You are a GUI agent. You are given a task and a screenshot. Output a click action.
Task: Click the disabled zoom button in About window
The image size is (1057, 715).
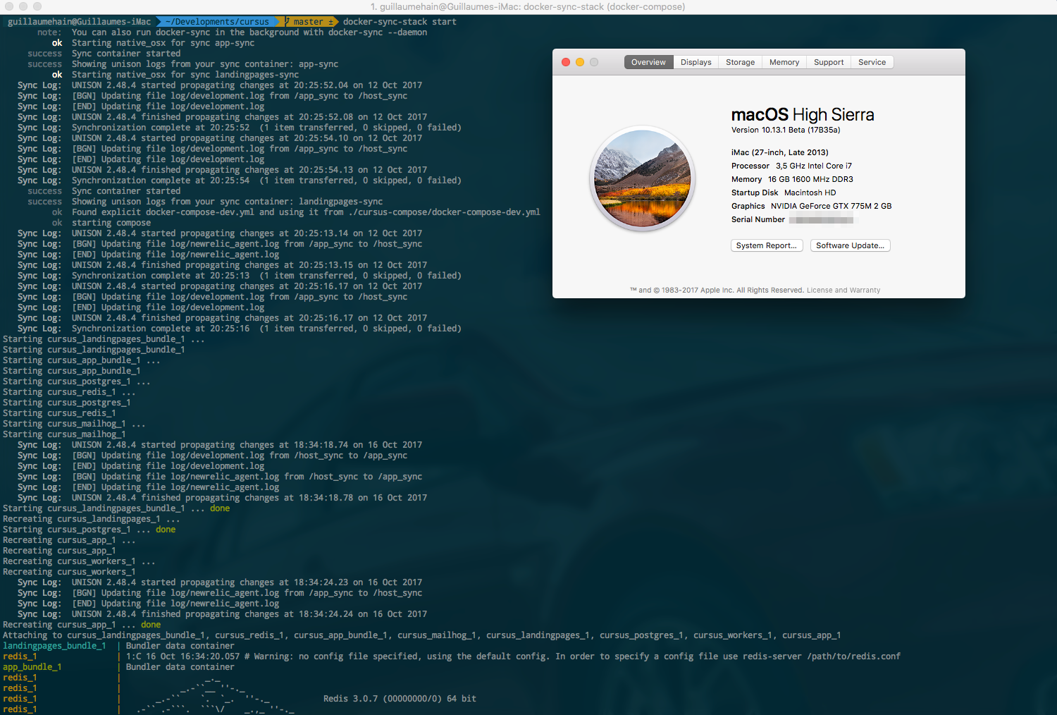click(594, 62)
